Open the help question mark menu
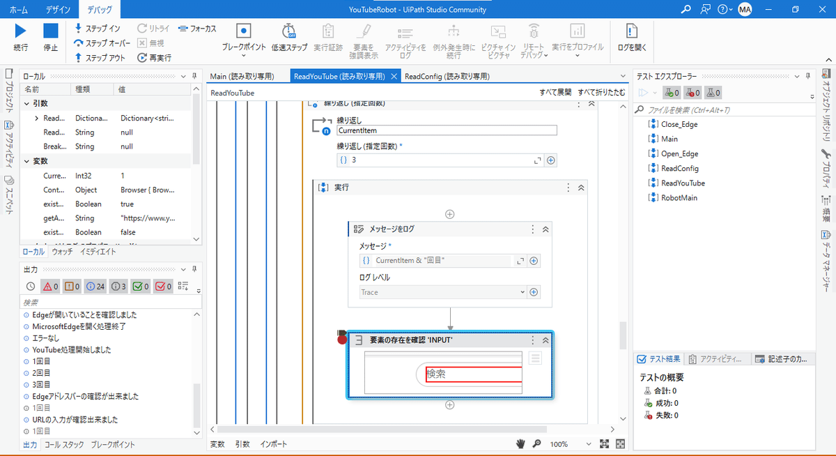 725,9
